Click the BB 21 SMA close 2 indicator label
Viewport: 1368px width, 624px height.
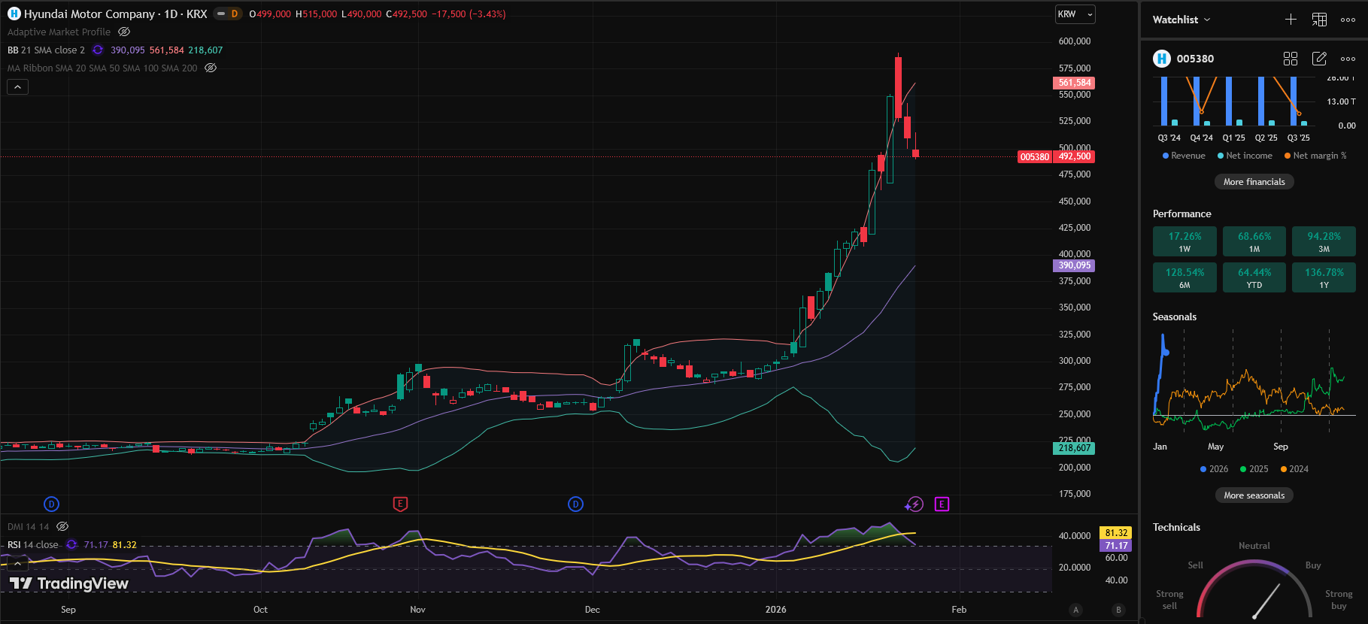click(x=46, y=50)
